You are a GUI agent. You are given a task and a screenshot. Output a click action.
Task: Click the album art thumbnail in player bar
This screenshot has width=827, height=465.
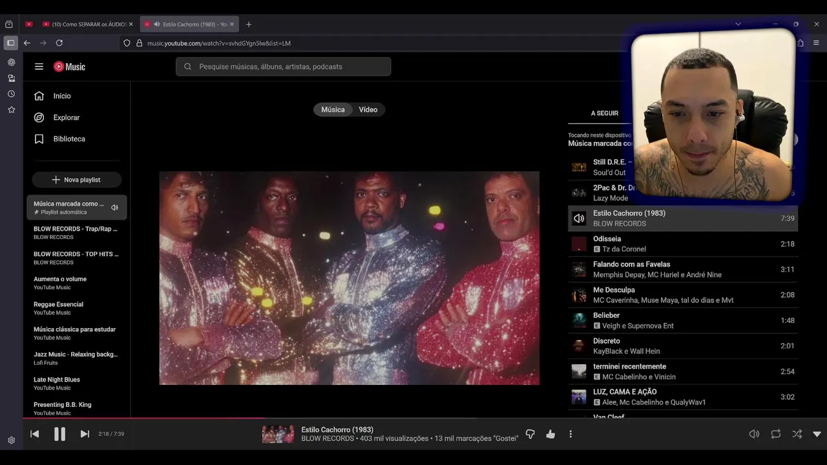278,434
